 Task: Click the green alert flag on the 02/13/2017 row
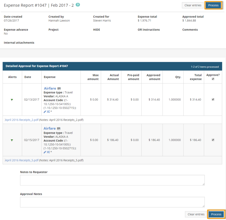pos(12,100)
